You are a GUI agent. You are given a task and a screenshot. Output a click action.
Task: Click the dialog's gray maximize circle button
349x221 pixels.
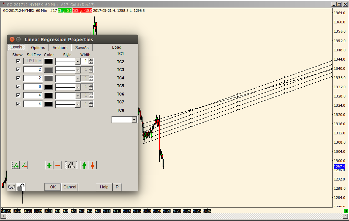18,39
